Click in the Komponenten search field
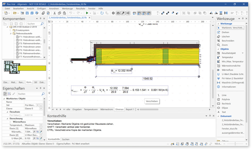 point(33,24)
